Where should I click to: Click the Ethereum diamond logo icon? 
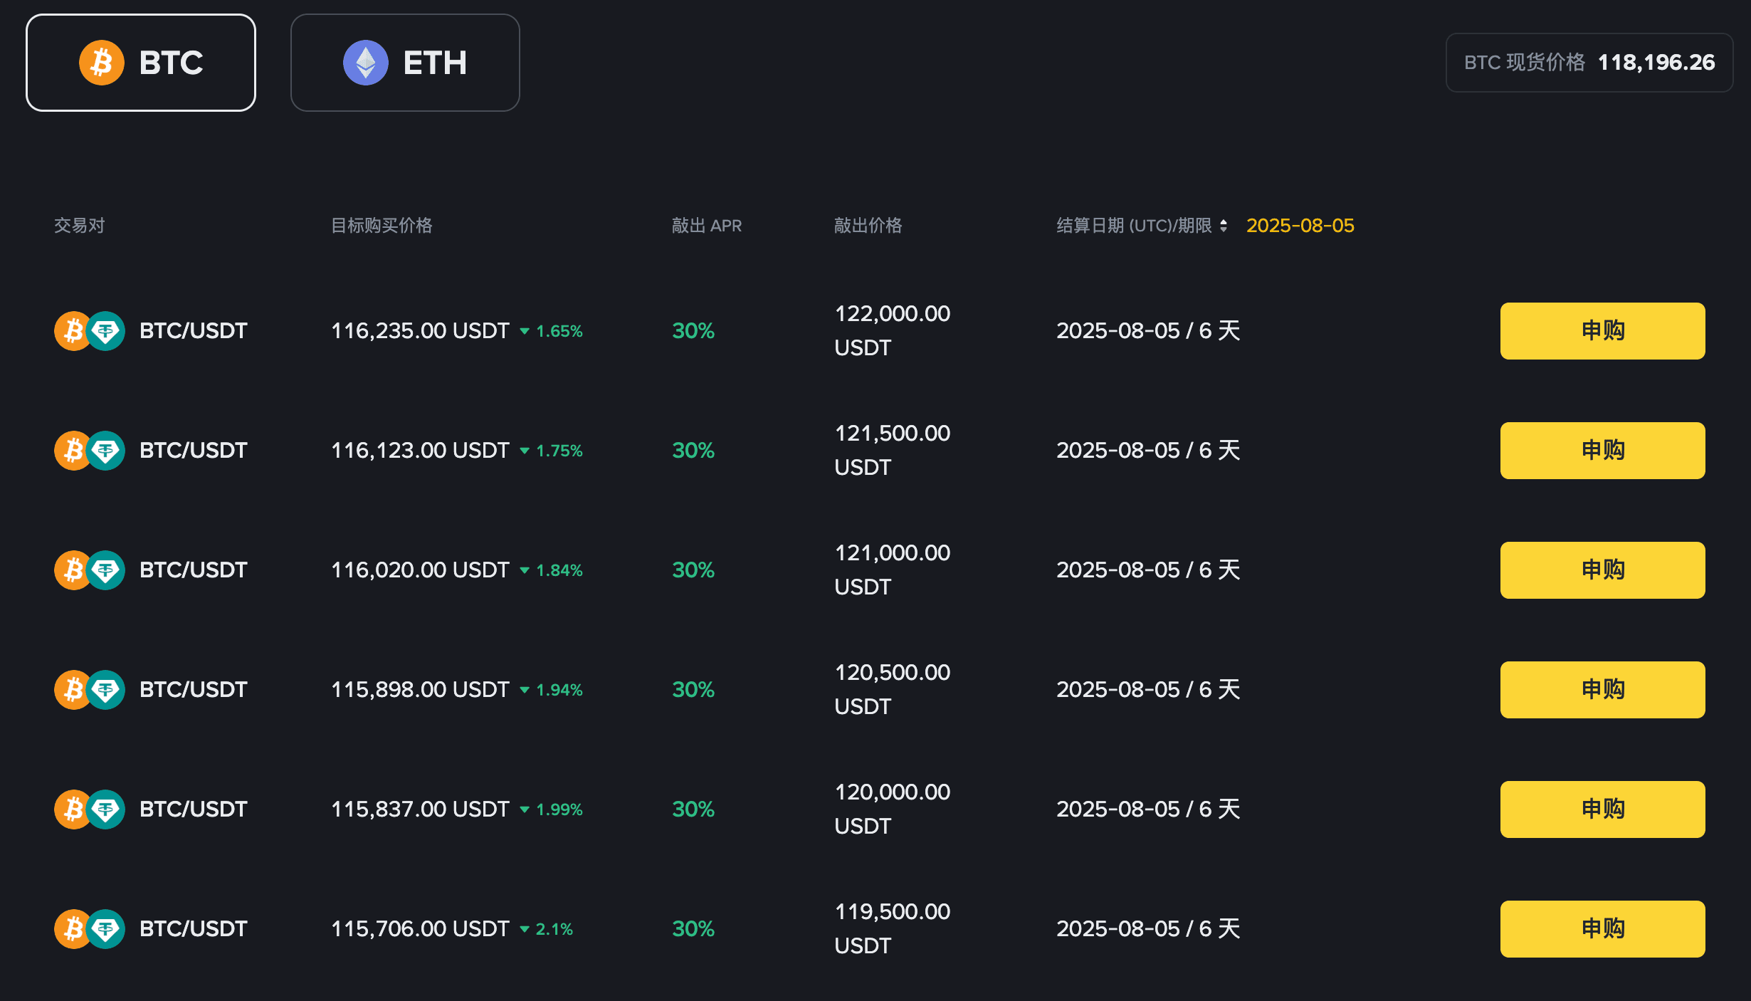[x=366, y=63]
